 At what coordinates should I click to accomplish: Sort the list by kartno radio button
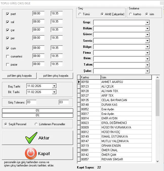pos(131,14)
